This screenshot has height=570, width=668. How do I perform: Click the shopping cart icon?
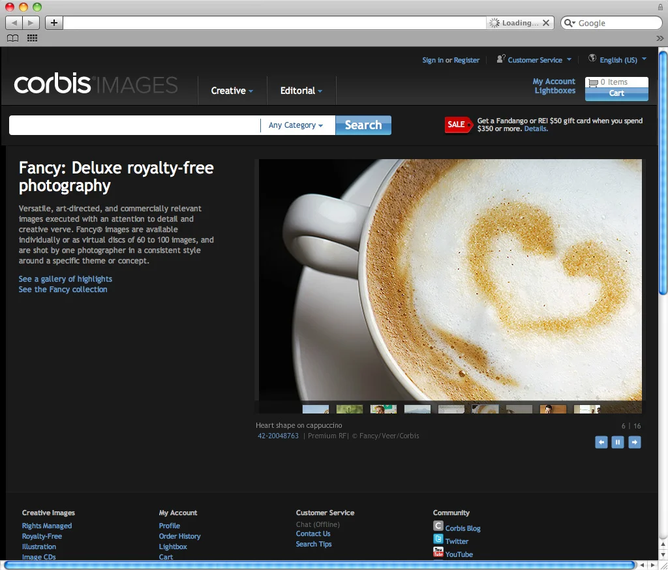593,83
